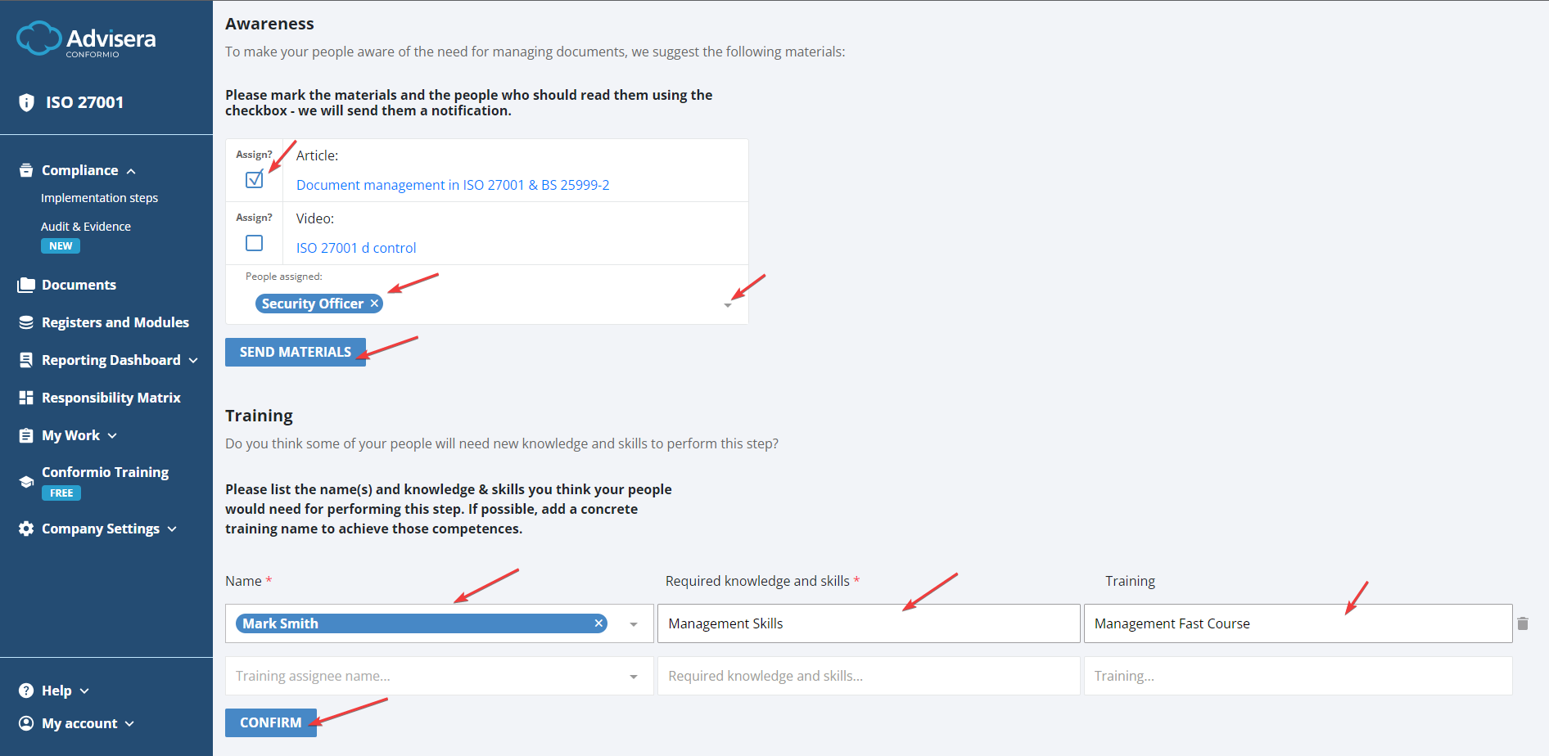
Task: Check the Video assign checkbox
Action: (255, 243)
